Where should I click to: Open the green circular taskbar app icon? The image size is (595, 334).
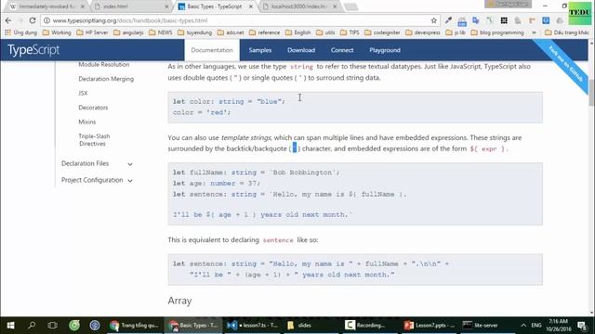click(74, 326)
